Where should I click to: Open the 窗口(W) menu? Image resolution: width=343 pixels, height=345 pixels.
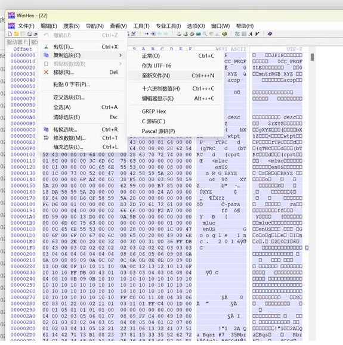220,26
